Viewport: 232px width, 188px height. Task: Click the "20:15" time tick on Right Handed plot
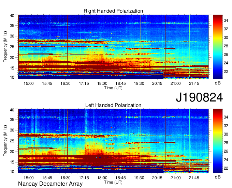[157, 83]
